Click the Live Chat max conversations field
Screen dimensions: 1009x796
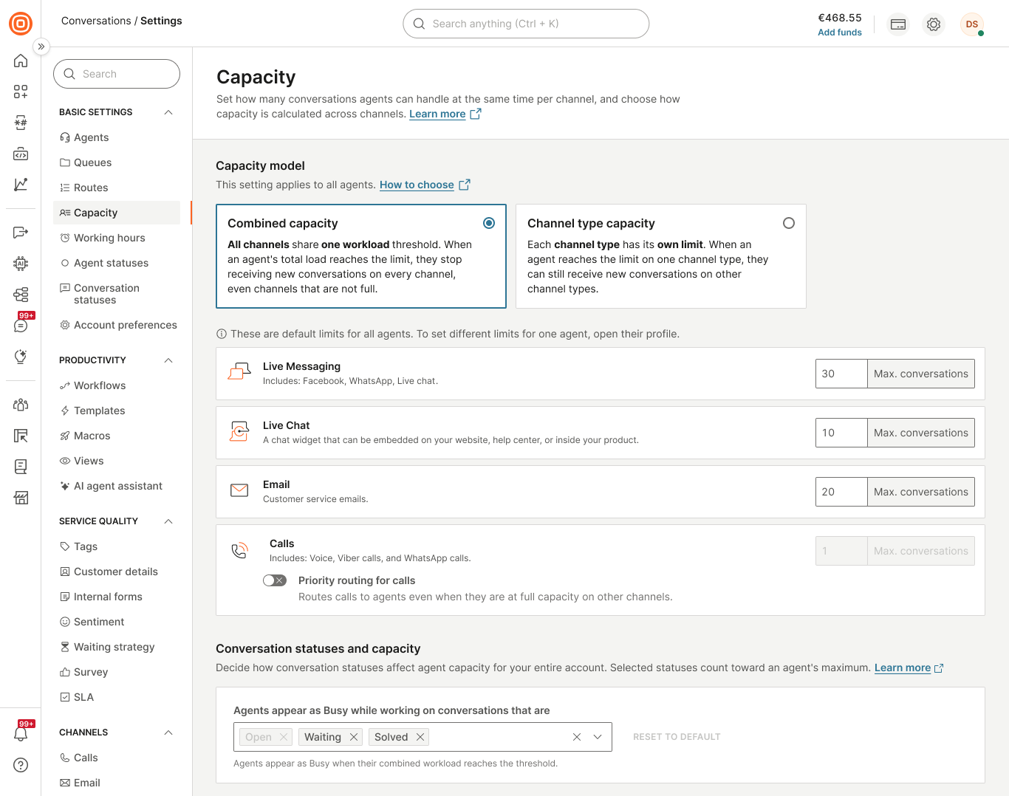[841, 433]
